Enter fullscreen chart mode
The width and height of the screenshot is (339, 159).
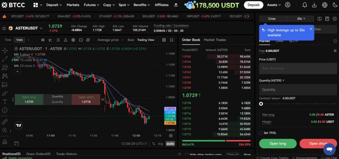pos(172,40)
